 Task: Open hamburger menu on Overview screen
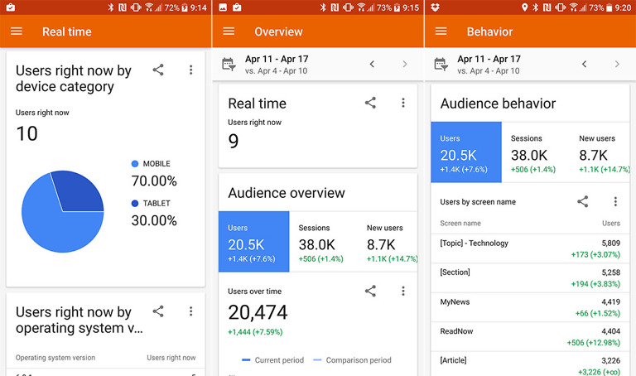(x=229, y=31)
